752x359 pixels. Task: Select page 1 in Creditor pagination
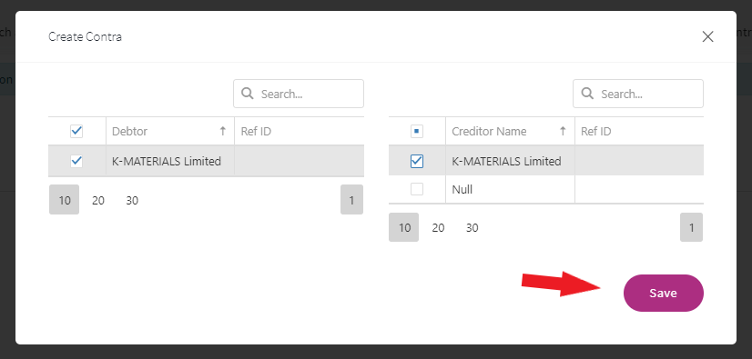[692, 228]
